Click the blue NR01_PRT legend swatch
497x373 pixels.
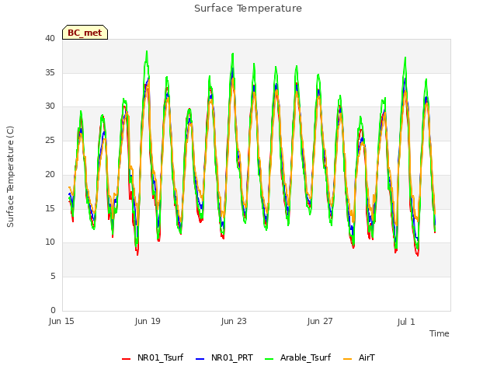200,359
